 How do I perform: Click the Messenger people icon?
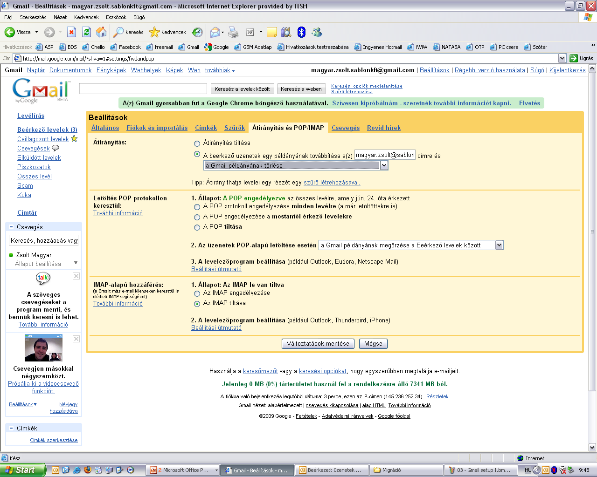pyautogui.click(x=317, y=32)
